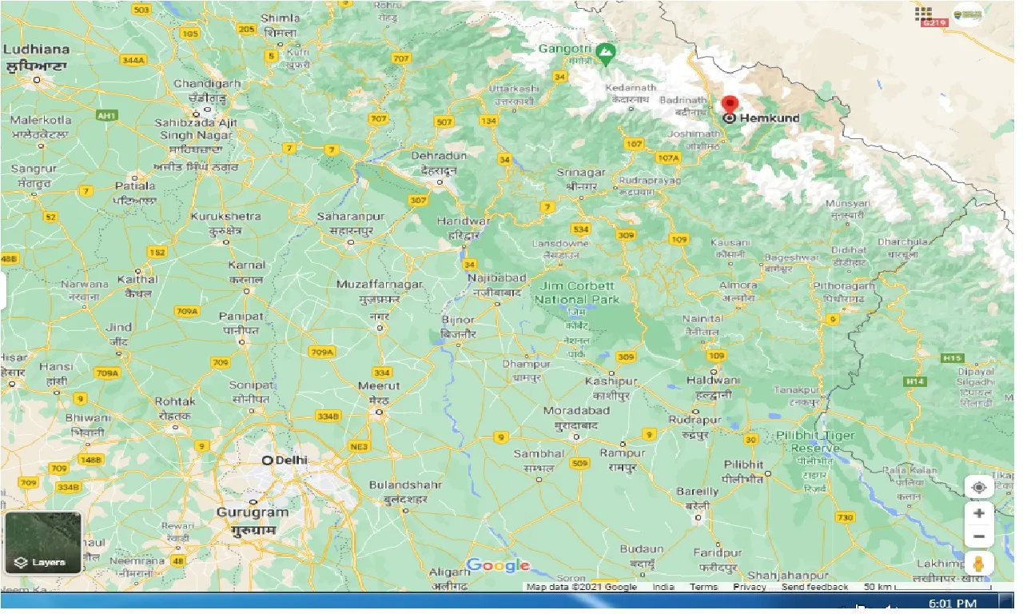
Task: Click the Google logo on the map
Action: 498,565
